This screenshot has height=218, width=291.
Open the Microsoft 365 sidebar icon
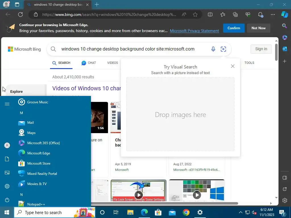coord(284,37)
